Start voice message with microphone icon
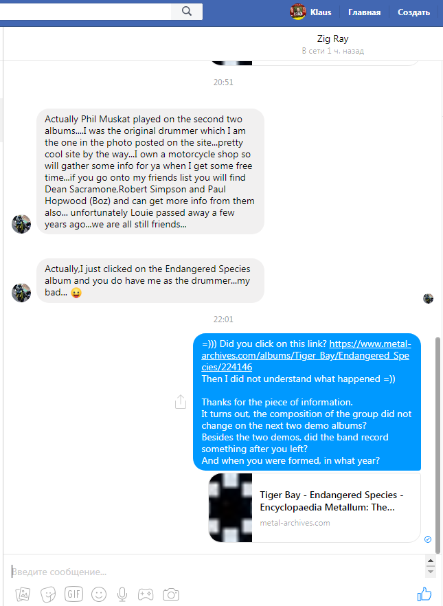 point(122,594)
